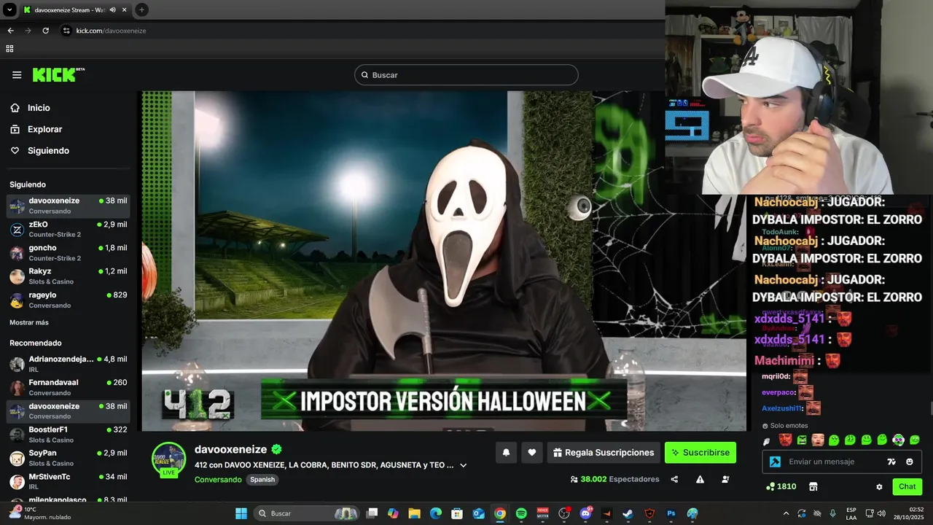Select the davooxeneize Stream browser tab
Screen dimensions: 933x525
point(76,10)
